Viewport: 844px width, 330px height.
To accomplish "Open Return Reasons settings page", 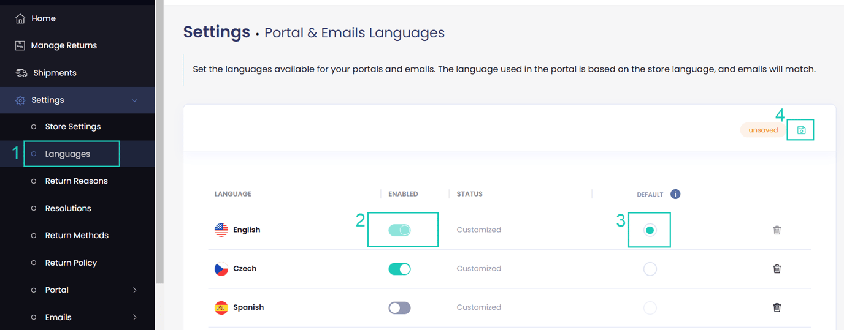I will pos(76,181).
